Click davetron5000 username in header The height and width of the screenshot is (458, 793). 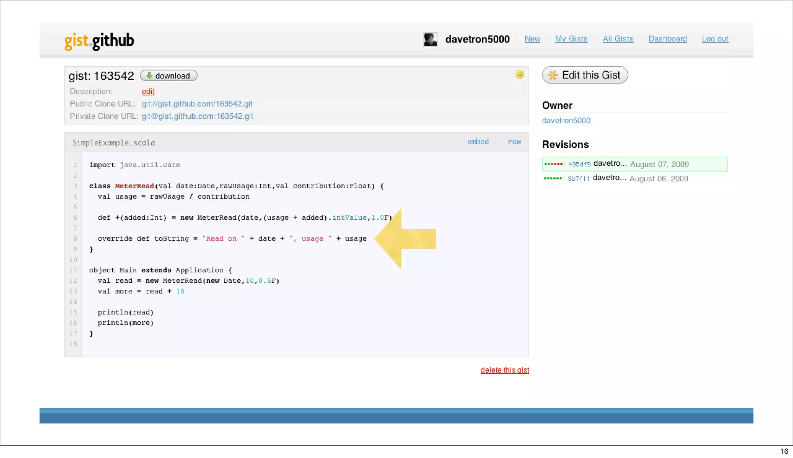[477, 39]
